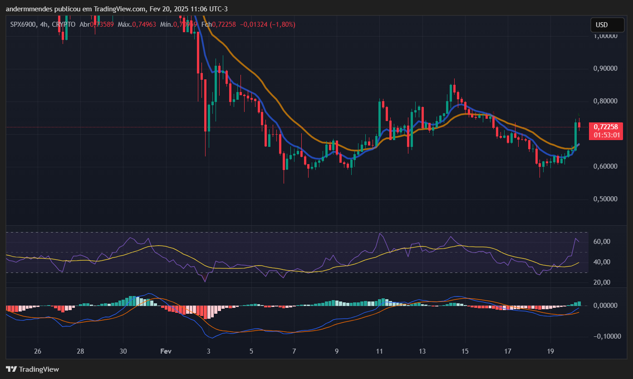Click the percent change (−1,80%)
The image size is (633, 379).
point(283,24)
